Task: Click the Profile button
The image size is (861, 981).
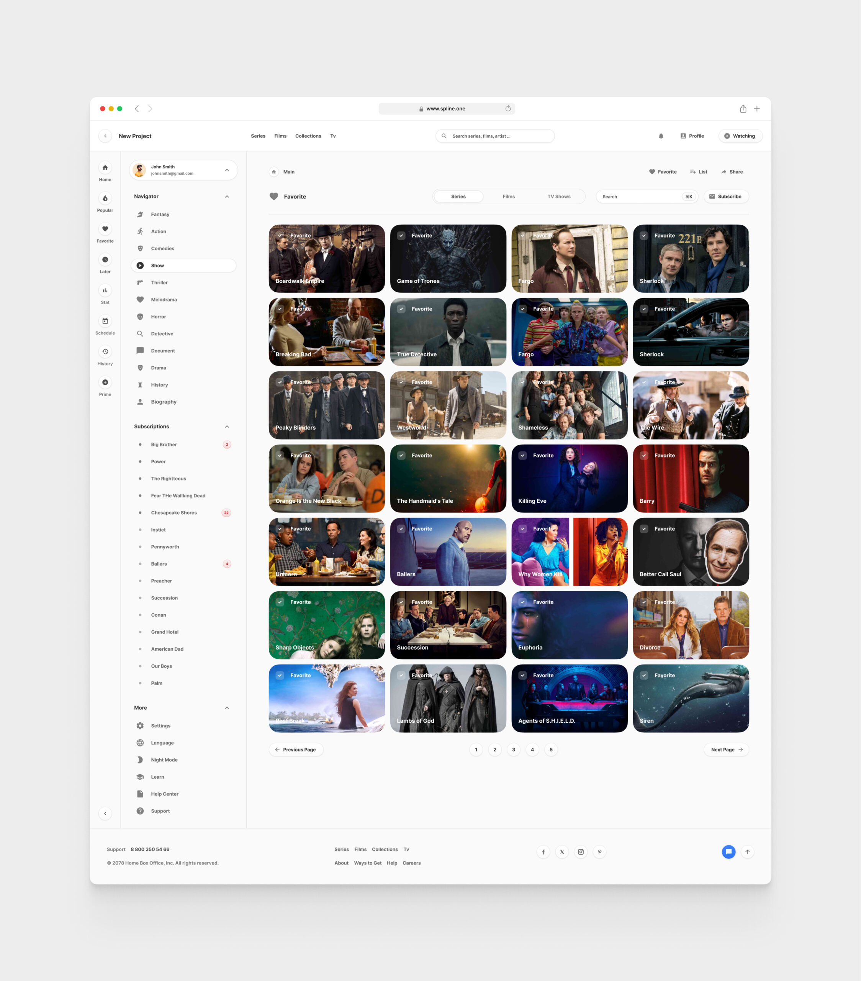Action: (x=692, y=136)
